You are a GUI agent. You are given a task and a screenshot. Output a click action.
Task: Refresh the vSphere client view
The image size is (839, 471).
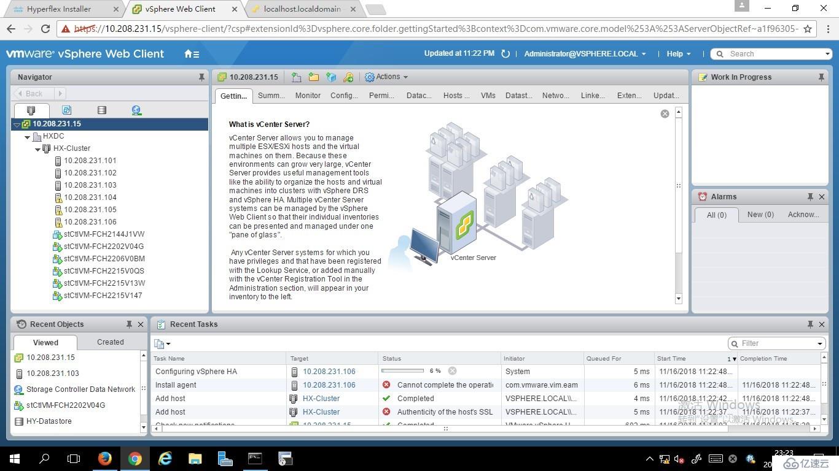pos(505,54)
